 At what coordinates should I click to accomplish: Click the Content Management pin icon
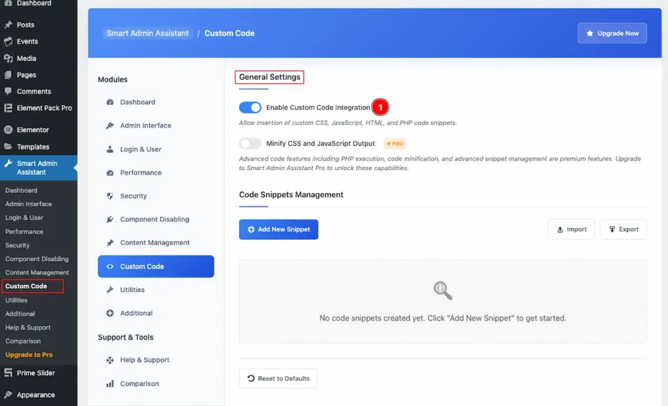[x=110, y=243]
